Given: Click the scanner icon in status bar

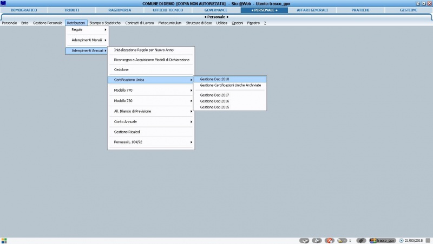Looking at the screenshot, I should tap(304, 241).
